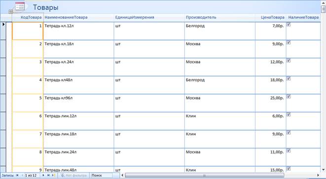Select the record selector for Тетрадь кл96л

pyautogui.click(x=3, y=103)
